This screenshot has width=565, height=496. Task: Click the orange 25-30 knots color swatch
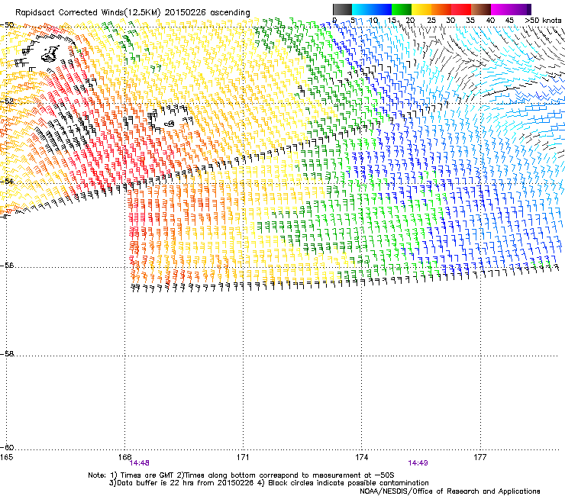[x=441, y=9]
